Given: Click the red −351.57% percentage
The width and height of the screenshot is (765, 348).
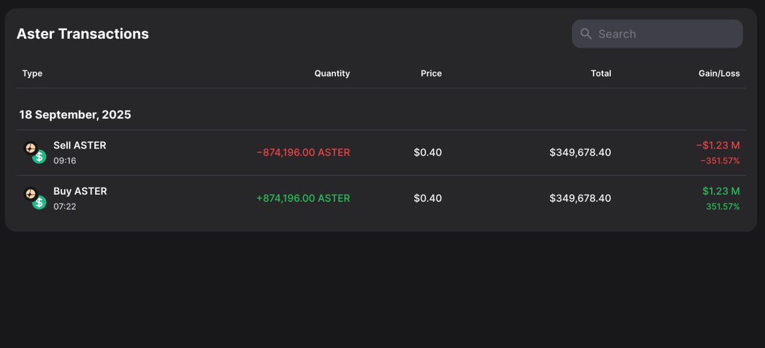Looking at the screenshot, I should click(x=720, y=161).
